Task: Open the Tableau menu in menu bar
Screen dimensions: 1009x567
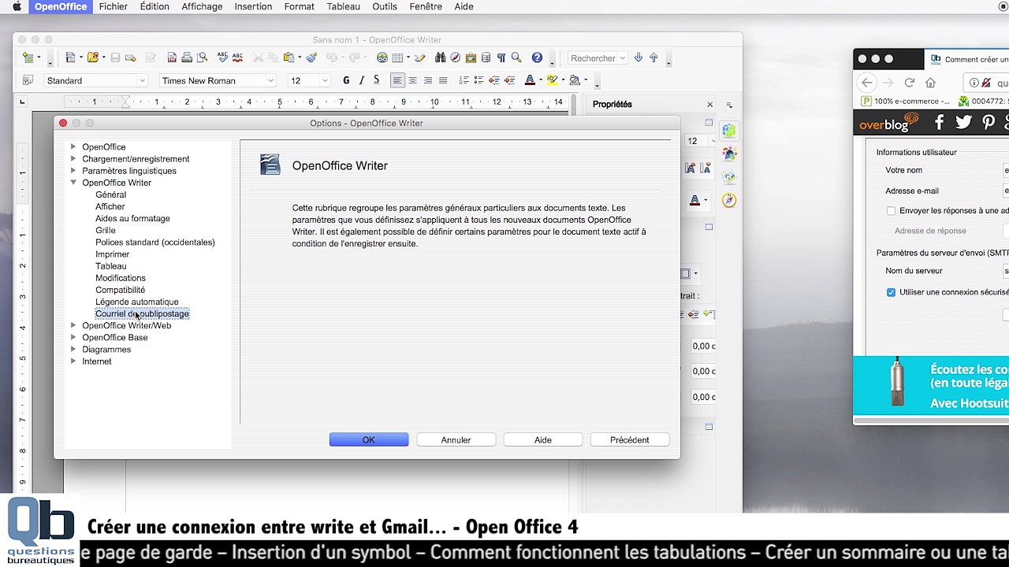Action: pyautogui.click(x=343, y=6)
